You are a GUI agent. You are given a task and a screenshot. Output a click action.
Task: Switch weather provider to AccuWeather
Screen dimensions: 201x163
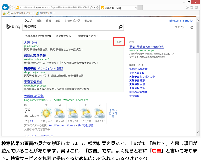pos(56,125)
